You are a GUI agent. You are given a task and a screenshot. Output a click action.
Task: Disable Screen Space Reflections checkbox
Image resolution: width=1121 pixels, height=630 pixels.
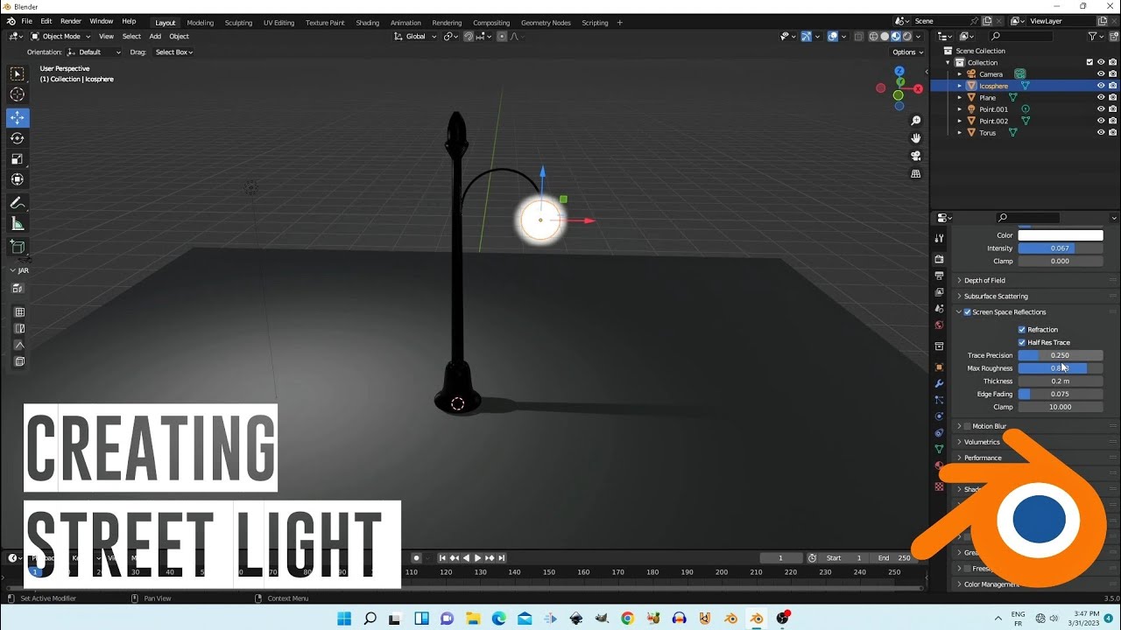tap(968, 312)
